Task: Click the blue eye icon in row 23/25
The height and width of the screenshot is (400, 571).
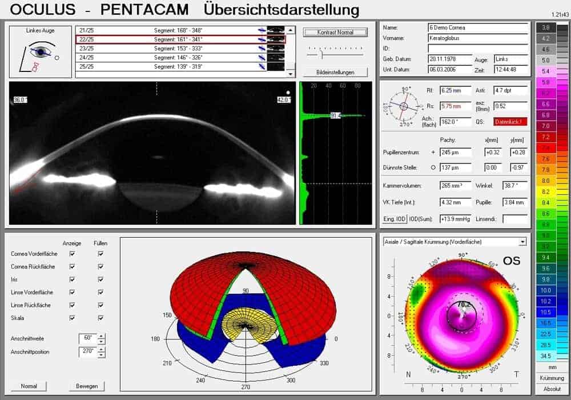Action: 262,49
